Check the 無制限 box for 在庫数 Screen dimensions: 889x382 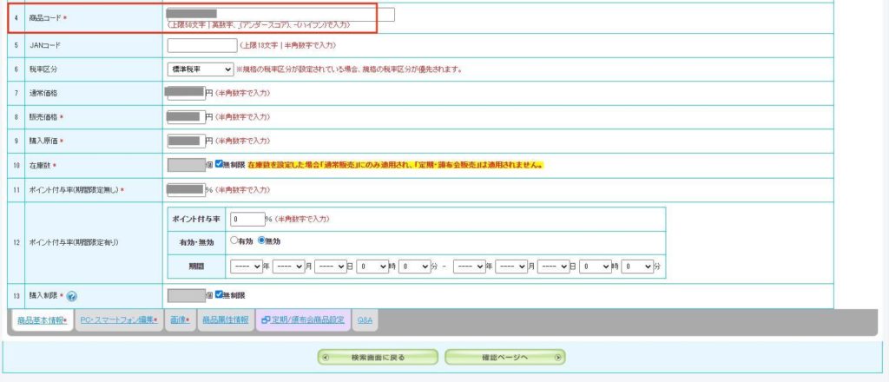click(220, 164)
